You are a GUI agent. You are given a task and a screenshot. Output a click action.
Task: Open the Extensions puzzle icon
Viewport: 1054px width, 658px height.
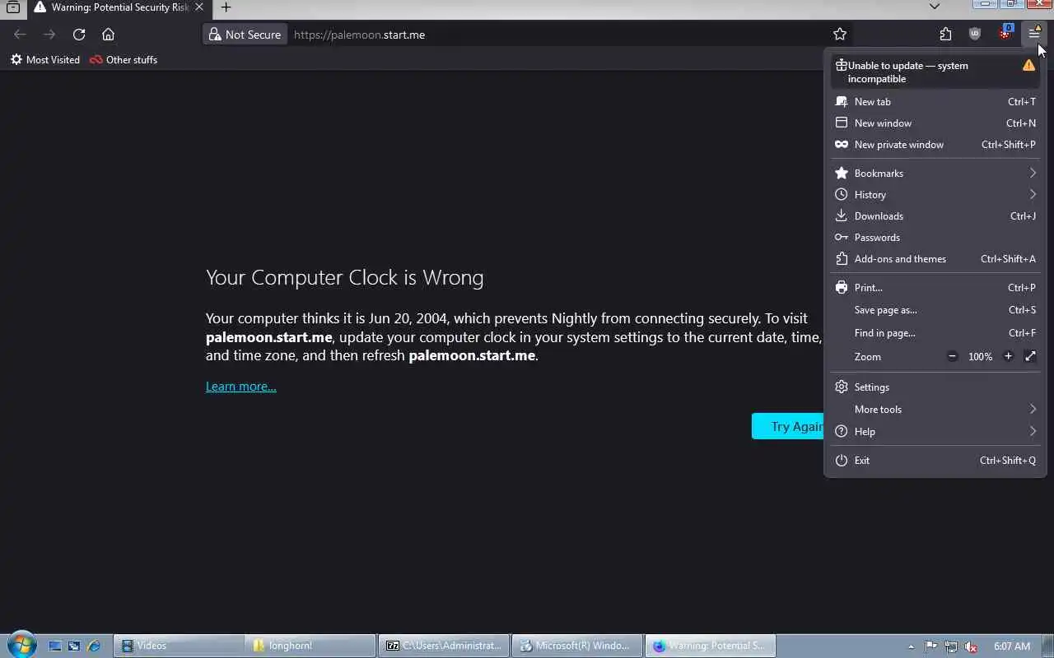point(945,35)
